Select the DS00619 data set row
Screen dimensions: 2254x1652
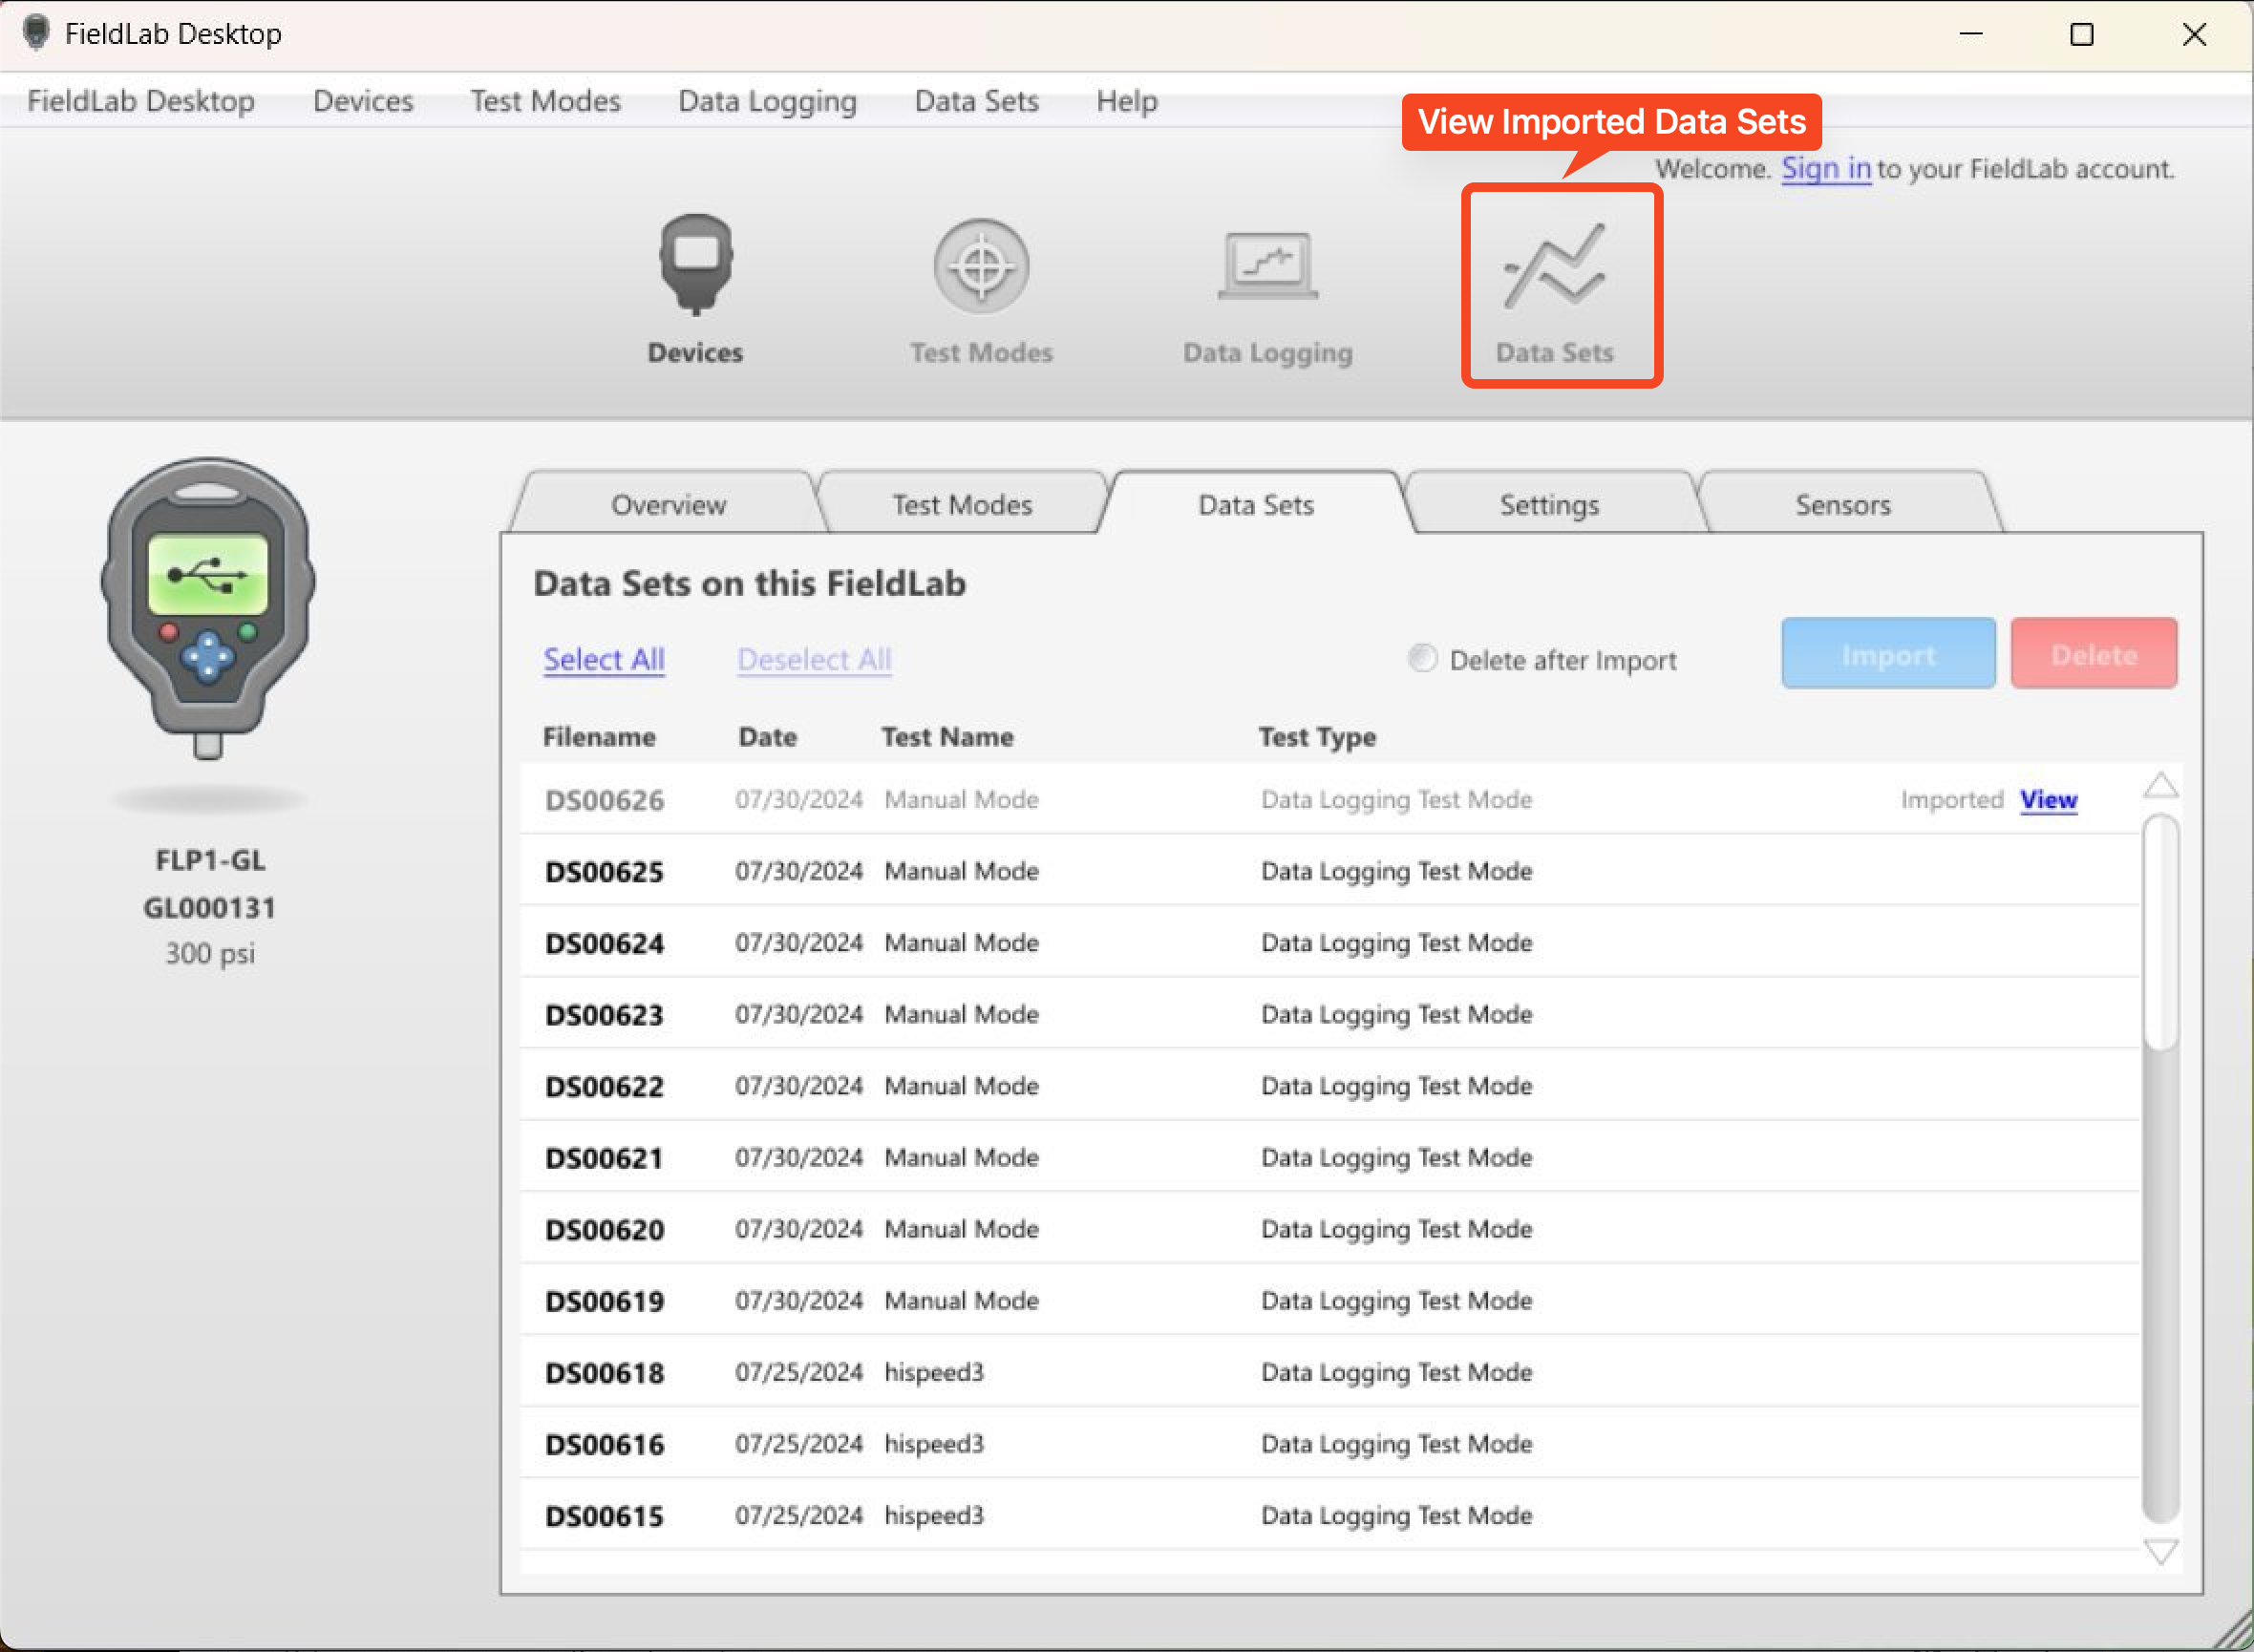[1330, 1300]
